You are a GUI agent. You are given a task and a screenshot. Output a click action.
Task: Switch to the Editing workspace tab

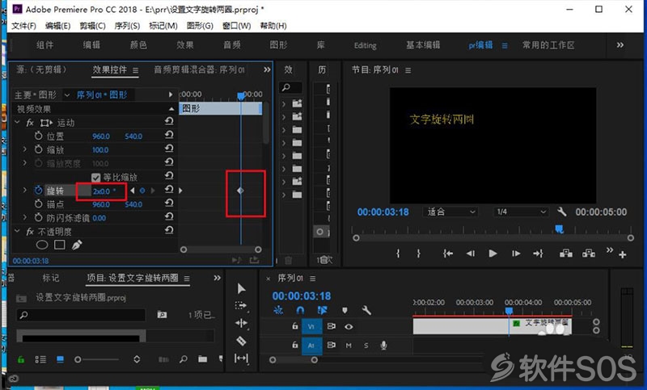coord(366,45)
